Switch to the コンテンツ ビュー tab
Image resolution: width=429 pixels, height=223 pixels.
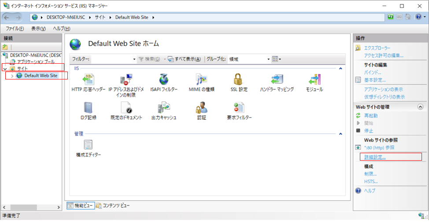(113, 205)
